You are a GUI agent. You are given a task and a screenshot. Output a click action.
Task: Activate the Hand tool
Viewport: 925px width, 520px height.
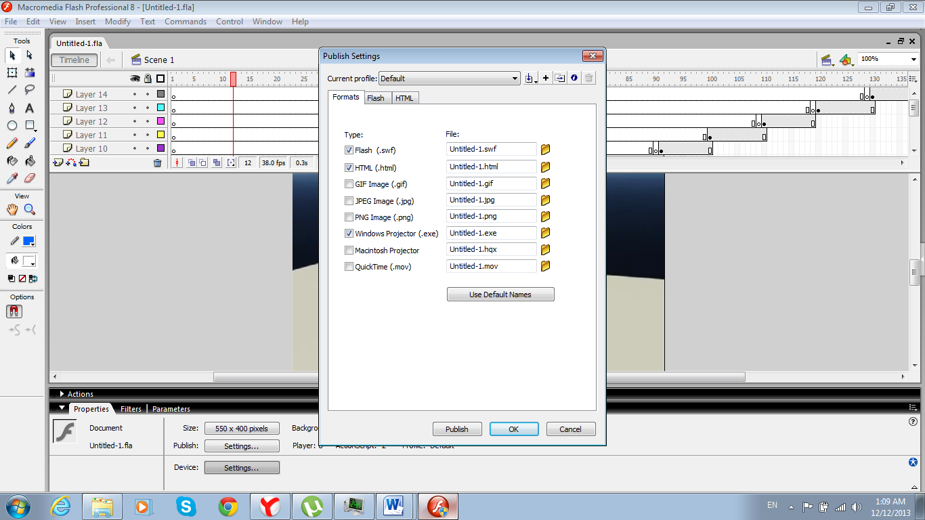[12, 210]
